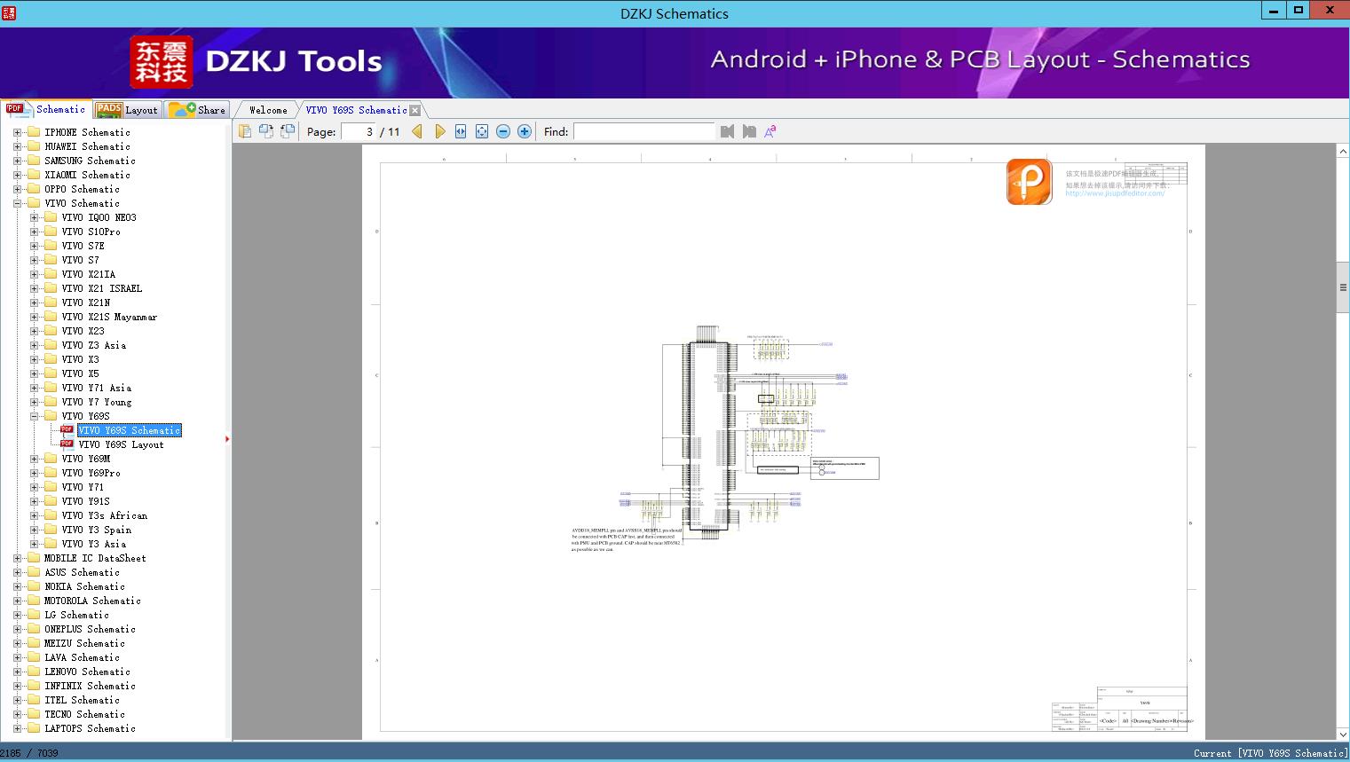1350x762 pixels.
Task: Expand the VIVO X21IA folder
Action: point(34,274)
